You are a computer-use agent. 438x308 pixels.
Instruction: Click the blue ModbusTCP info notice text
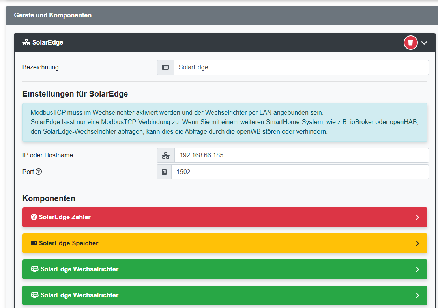click(225, 122)
